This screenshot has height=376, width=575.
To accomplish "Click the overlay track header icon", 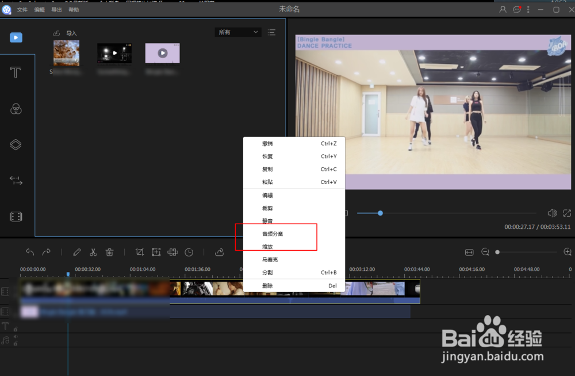I will pos(5,312).
